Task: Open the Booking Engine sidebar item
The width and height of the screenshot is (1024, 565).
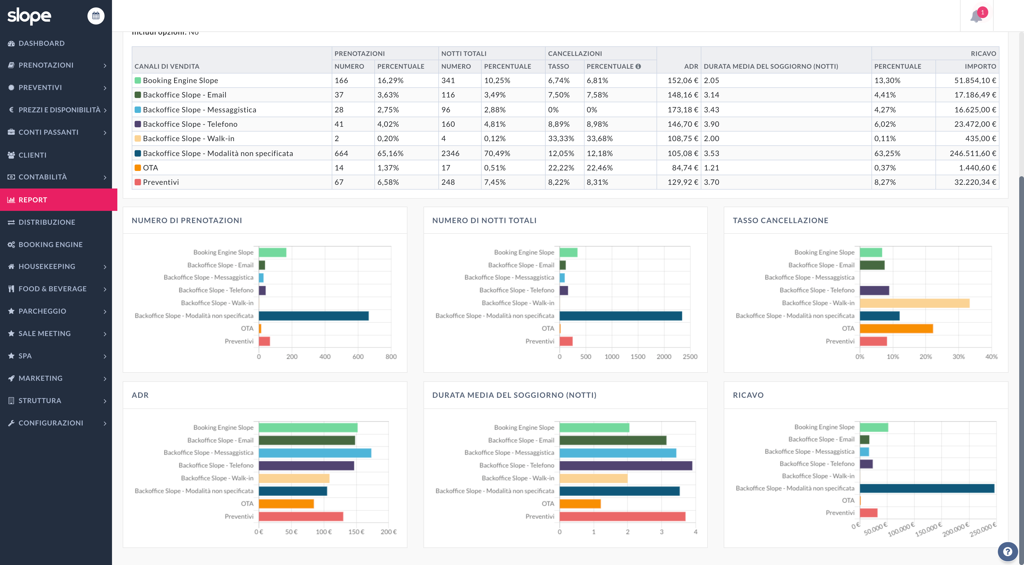Action: tap(50, 244)
